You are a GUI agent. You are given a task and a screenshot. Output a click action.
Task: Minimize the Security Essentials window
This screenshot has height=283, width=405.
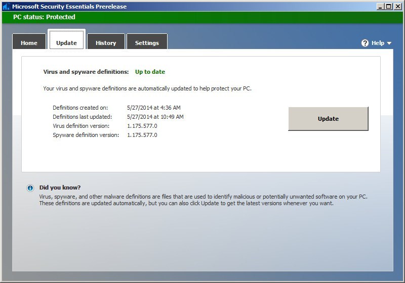(x=380, y=7)
